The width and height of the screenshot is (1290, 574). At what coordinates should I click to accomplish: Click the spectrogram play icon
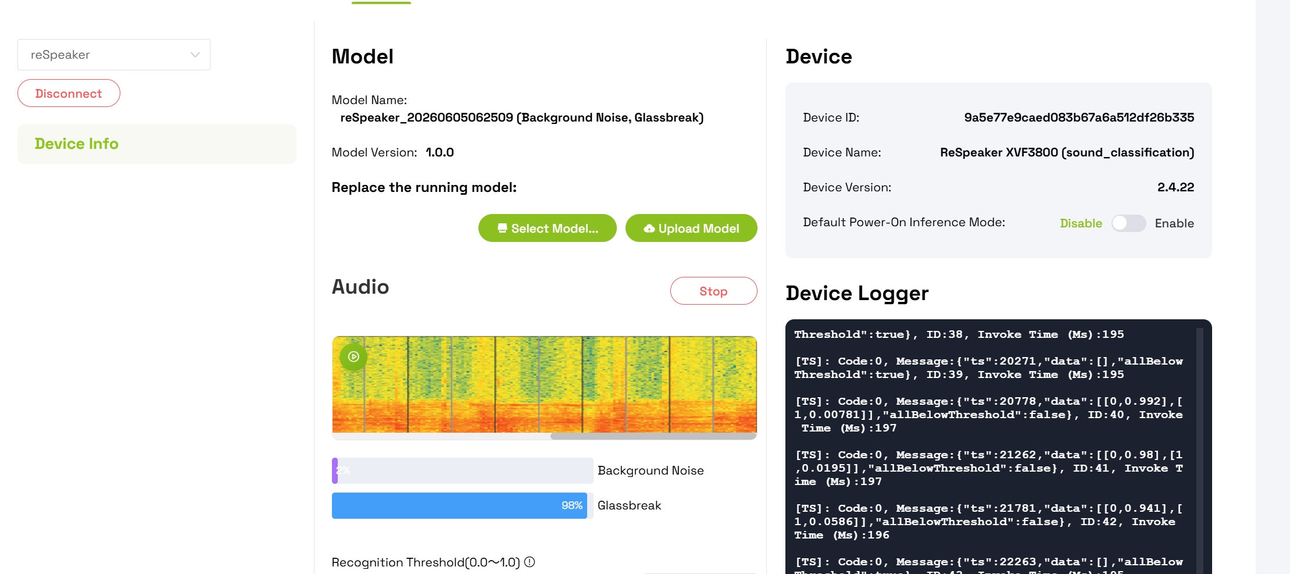pos(353,356)
